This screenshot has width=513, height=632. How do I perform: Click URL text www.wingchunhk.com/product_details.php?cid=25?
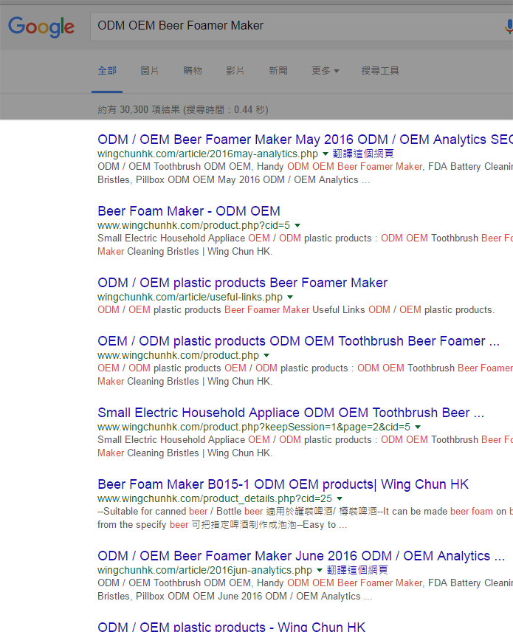coord(215,498)
